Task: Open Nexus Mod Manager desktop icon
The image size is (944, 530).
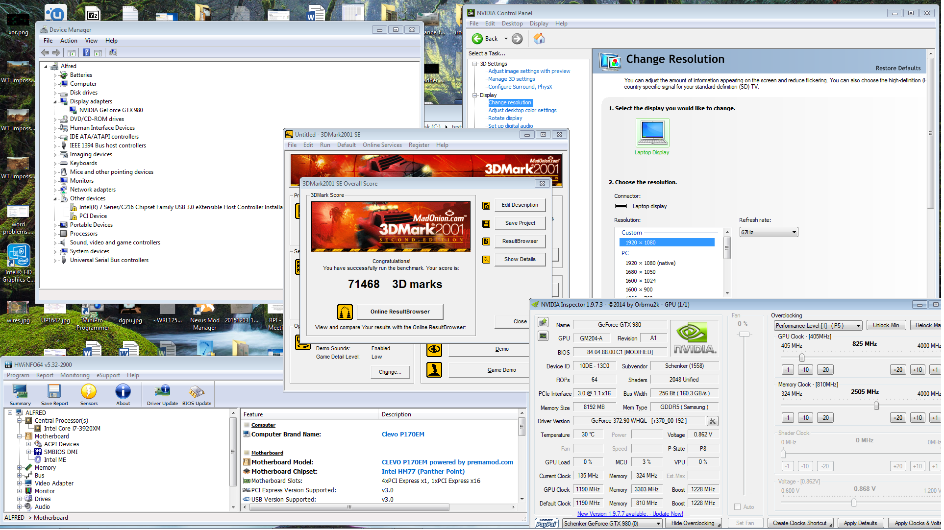Action: [205, 317]
